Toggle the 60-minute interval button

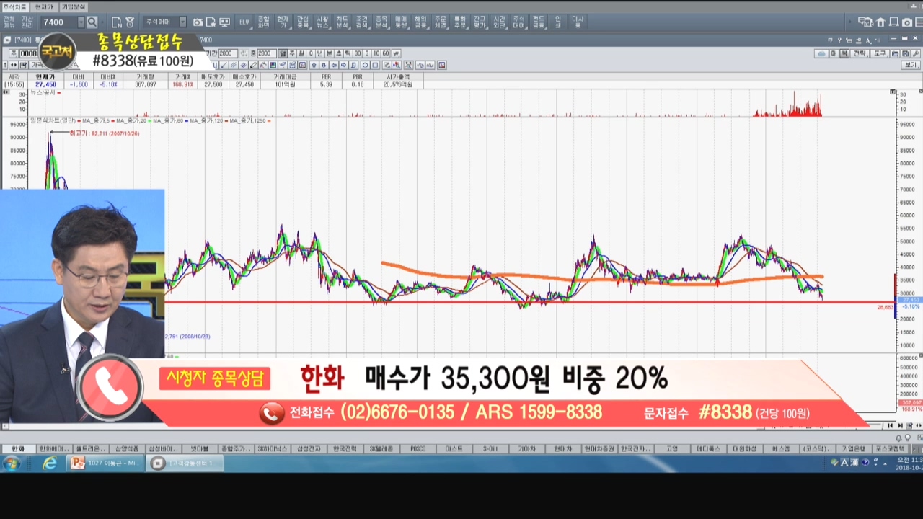386,53
